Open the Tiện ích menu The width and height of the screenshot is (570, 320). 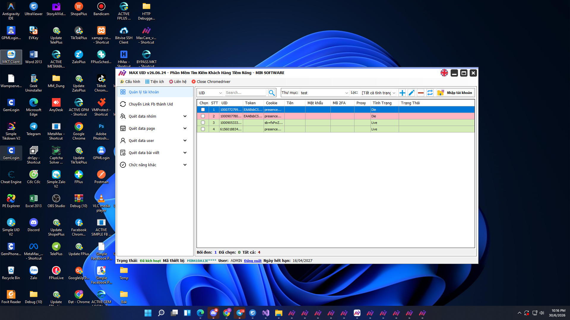155,81
